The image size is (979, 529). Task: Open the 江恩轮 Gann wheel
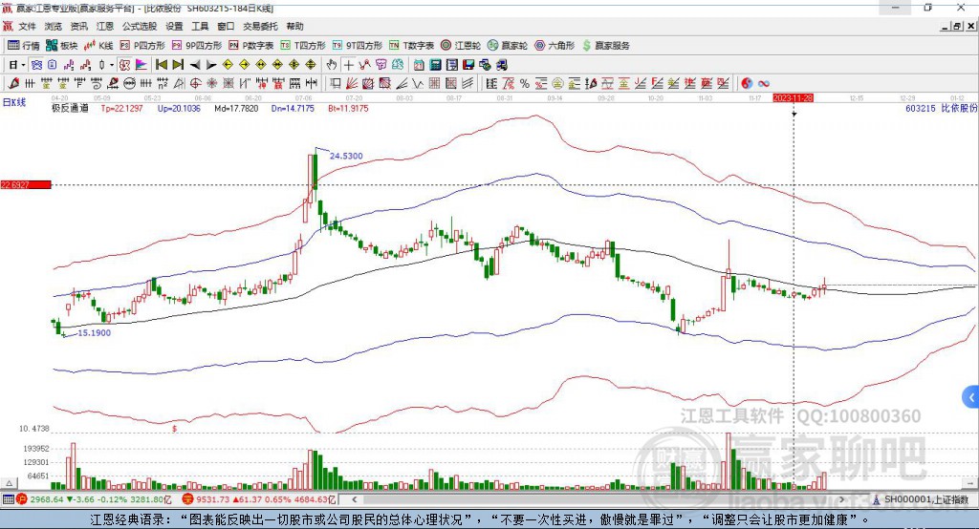461,46
